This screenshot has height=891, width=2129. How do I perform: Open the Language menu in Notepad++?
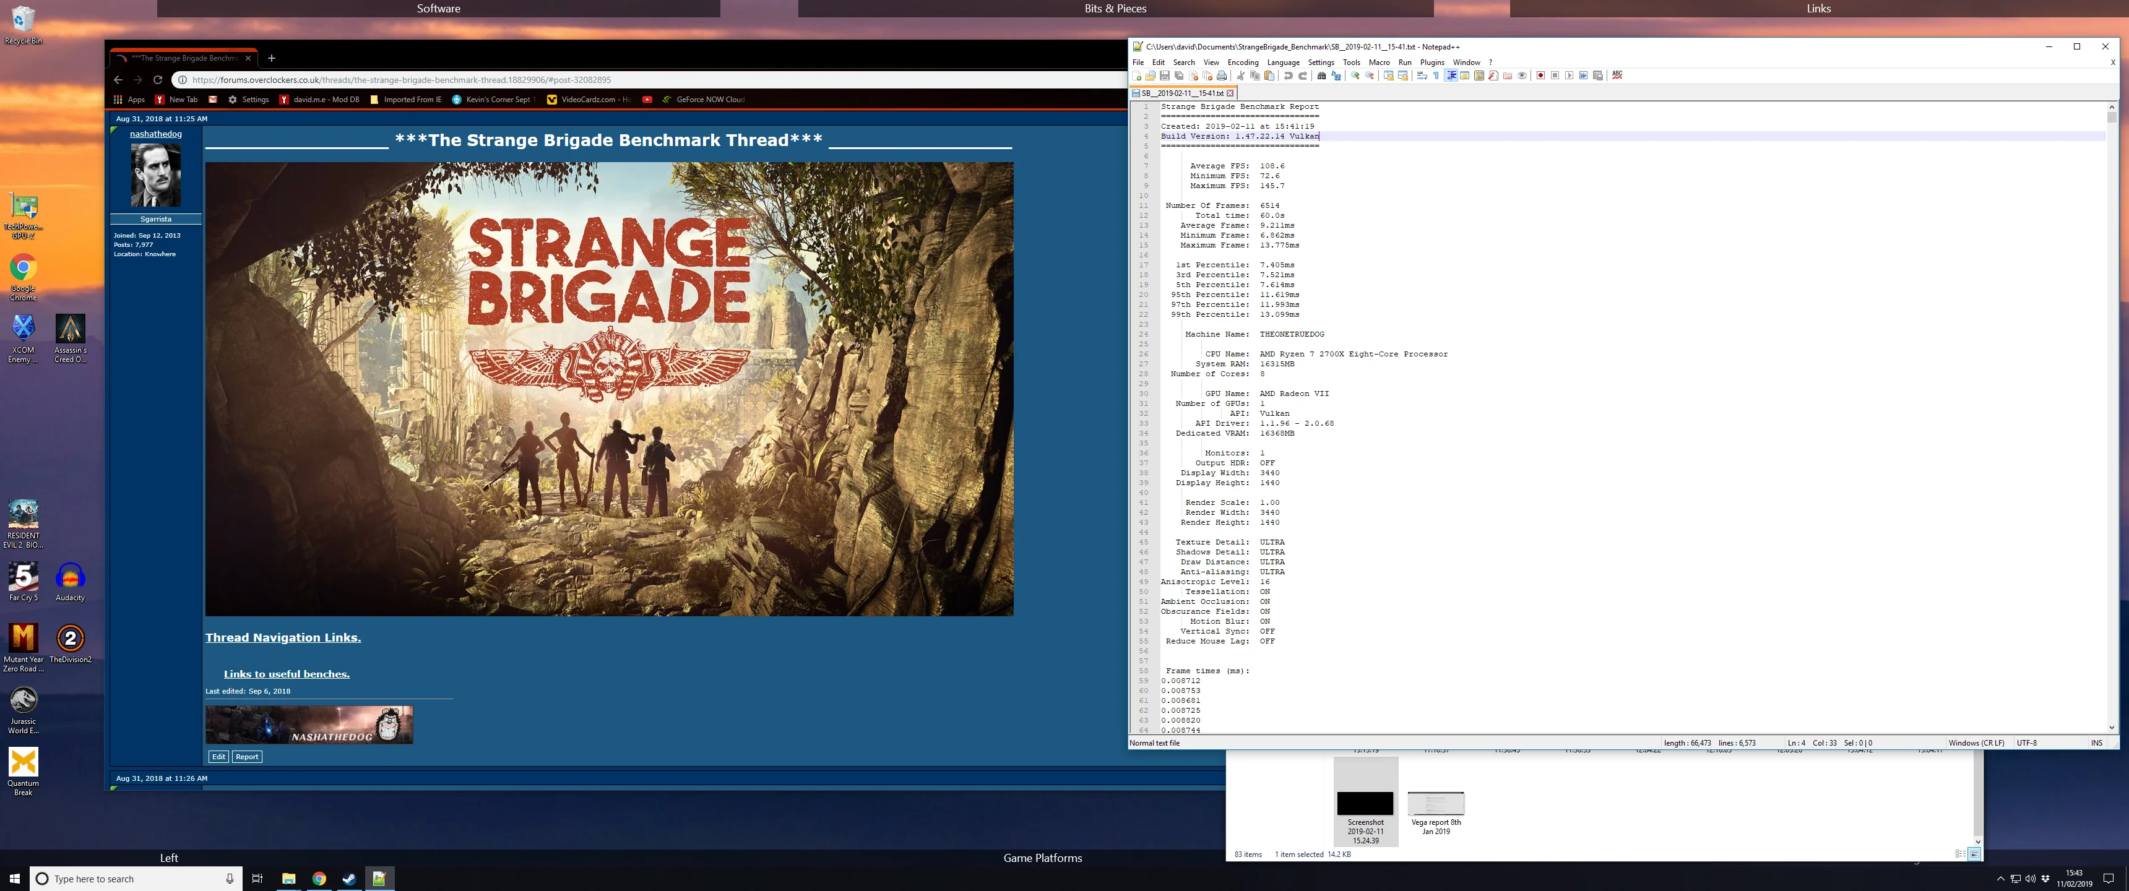click(1283, 62)
